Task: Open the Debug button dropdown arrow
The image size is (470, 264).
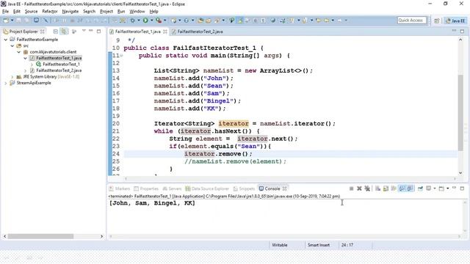Action: [x=139, y=21]
